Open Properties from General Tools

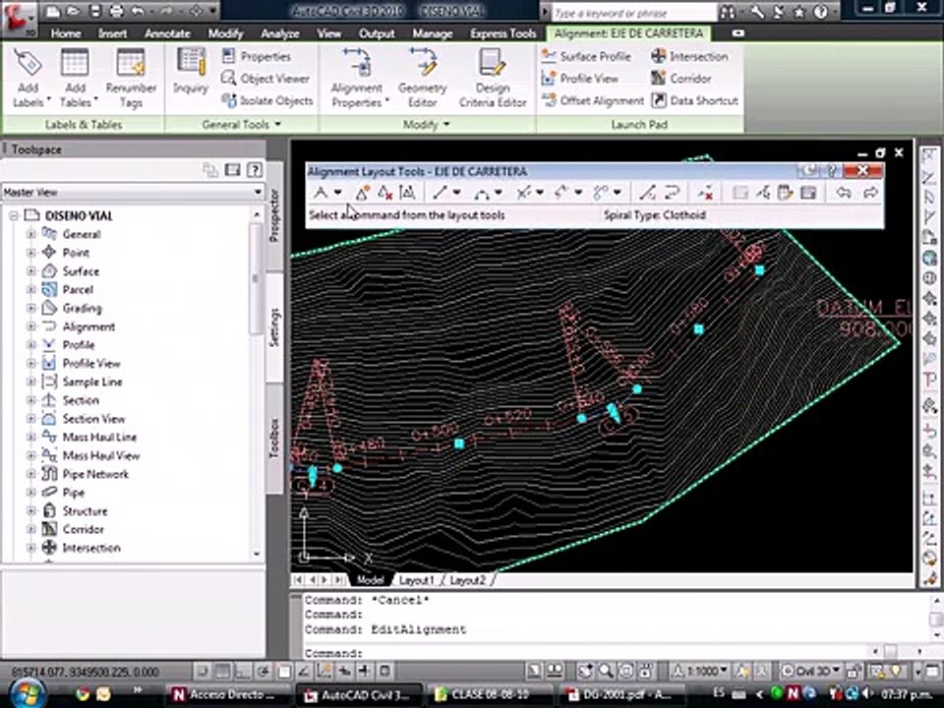pyautogui.click(x=257, y=57)
